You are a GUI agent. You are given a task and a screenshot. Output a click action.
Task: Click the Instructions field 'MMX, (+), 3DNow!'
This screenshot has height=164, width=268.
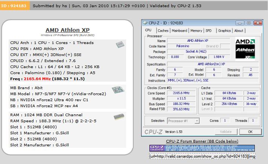coord(213,80)
